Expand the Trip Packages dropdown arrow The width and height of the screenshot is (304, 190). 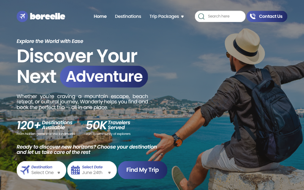click(x=182, y=17)
